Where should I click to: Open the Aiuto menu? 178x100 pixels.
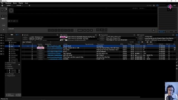click(26, 3)
